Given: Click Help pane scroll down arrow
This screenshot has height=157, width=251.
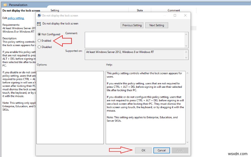Looking at the screenshot, I should click(187, 142).
